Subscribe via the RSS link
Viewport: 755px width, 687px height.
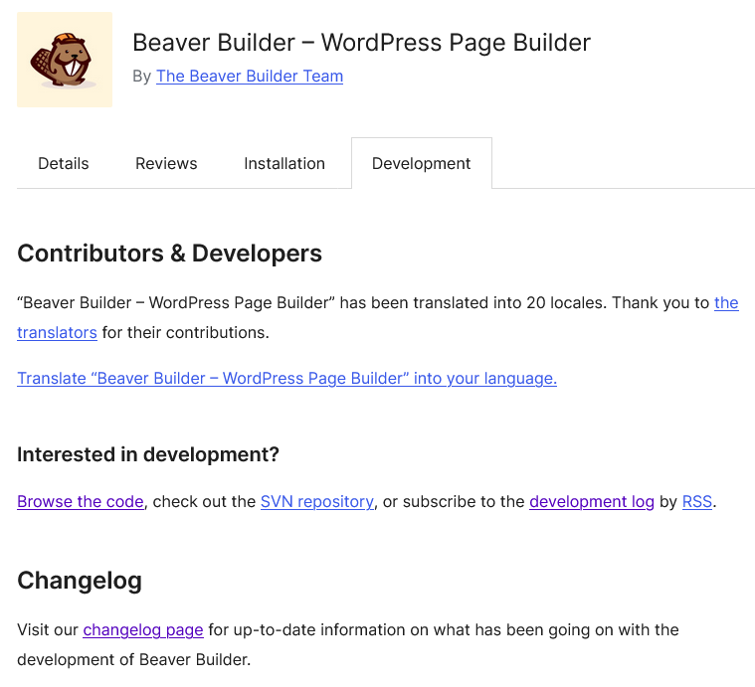[696, 501]
